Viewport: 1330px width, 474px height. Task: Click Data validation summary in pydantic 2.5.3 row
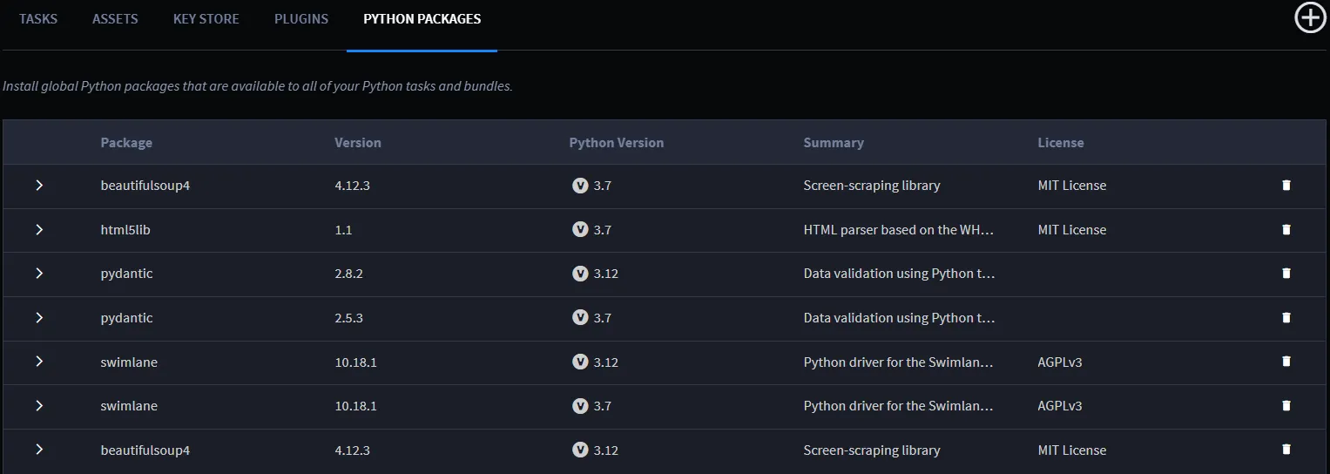coord(899,318)
